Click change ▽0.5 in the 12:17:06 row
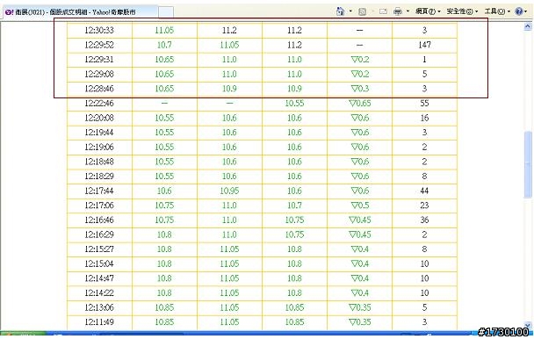Viewport: 534px width, 339px height. [x=359, y=206]
